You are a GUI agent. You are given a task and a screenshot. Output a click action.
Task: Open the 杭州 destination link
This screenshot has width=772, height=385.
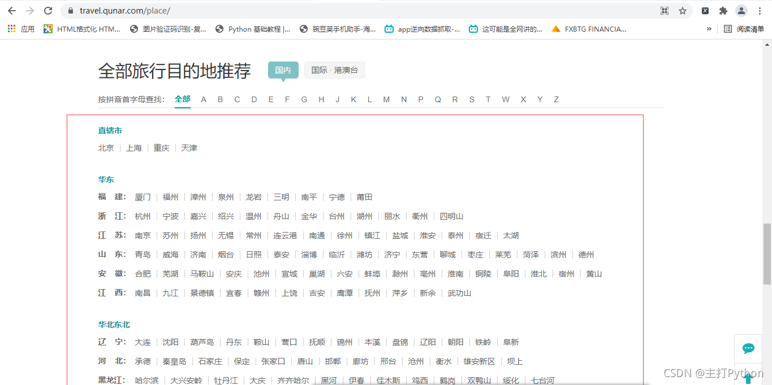(143, 216)
